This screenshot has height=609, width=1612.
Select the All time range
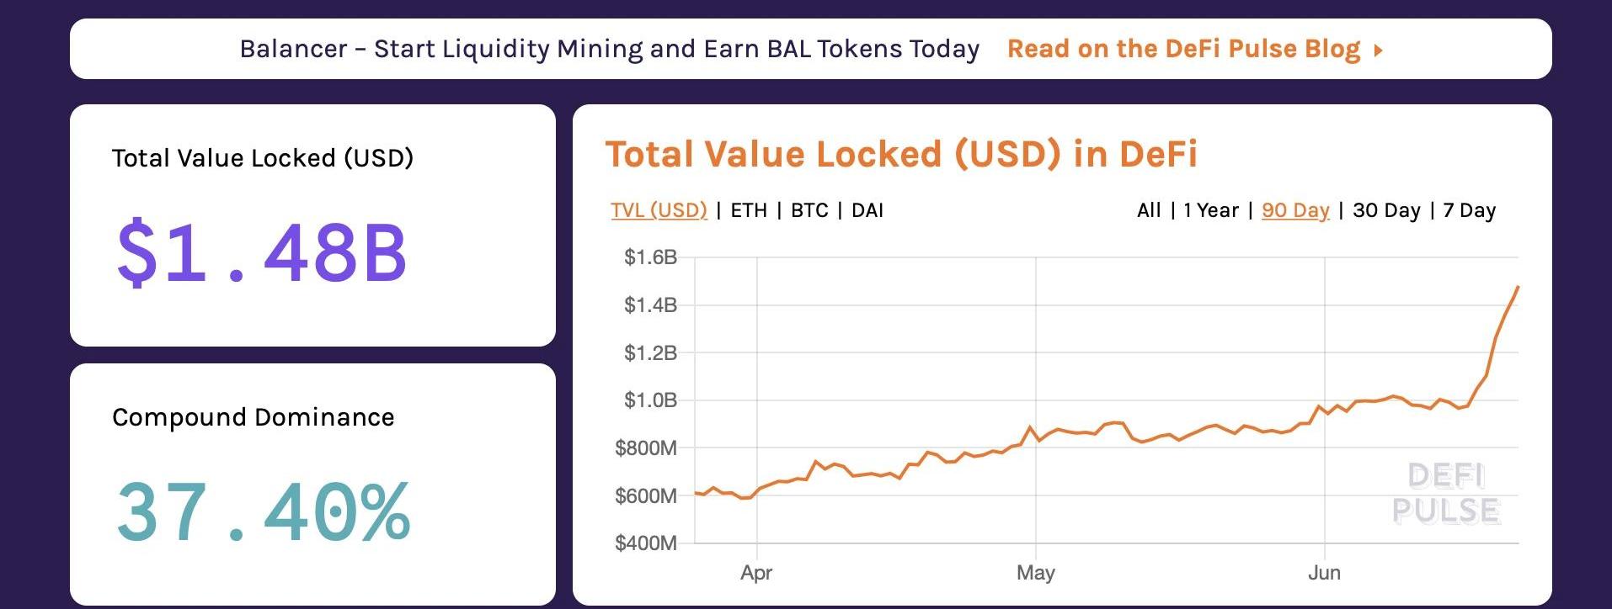coord(1149,210)
